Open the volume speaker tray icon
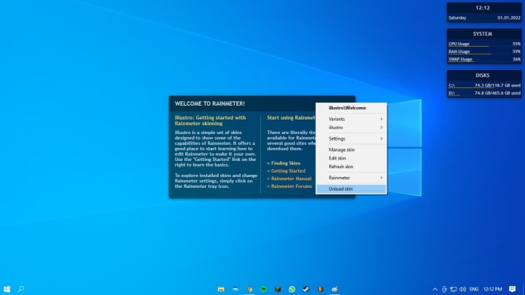This screenshot has width=525, height=295. [x=463, y=289]
